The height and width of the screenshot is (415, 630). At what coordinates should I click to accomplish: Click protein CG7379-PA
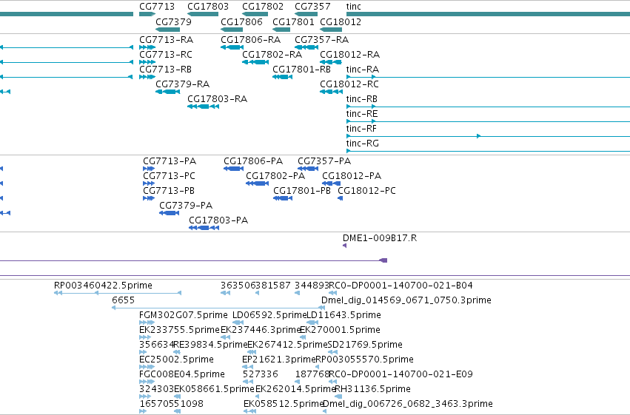[x=186, y=206]
